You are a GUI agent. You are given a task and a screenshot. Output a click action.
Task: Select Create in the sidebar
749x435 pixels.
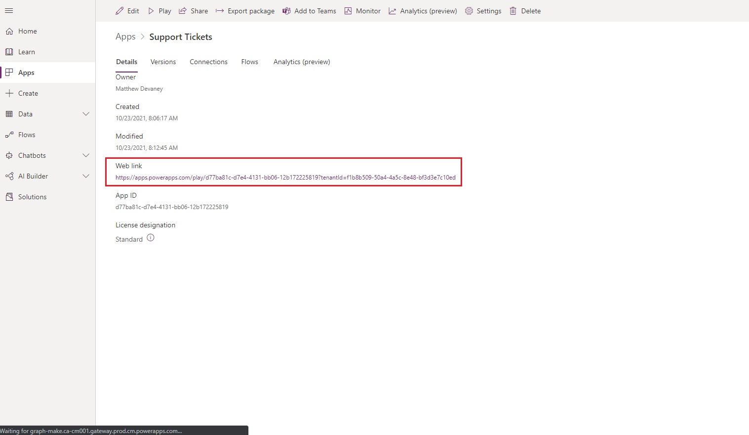(28, 93)
